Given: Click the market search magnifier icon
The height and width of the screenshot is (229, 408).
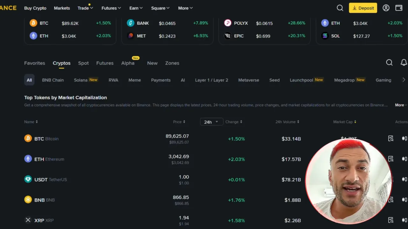Looking at the screenshot, I should click(389, 63).
